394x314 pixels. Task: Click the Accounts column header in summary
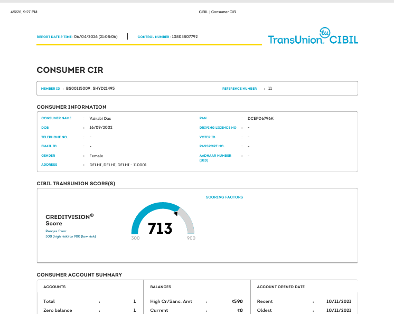click(54, 287)
